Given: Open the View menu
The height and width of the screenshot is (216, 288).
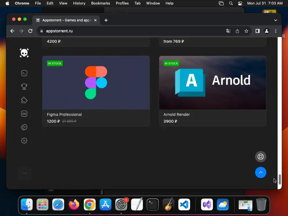Looking at the screenshot, I should coord(63,3).
